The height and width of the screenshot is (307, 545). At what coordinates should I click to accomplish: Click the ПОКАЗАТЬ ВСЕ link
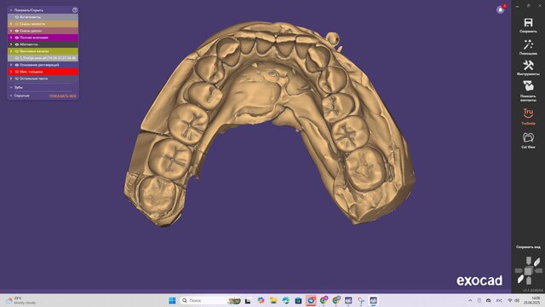tap(62, 96)
